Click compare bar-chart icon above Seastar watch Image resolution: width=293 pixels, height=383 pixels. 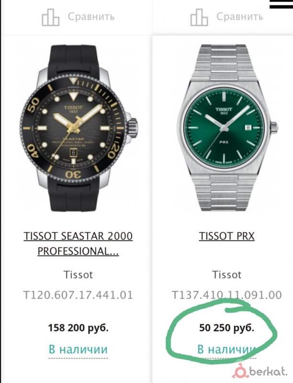50,17
